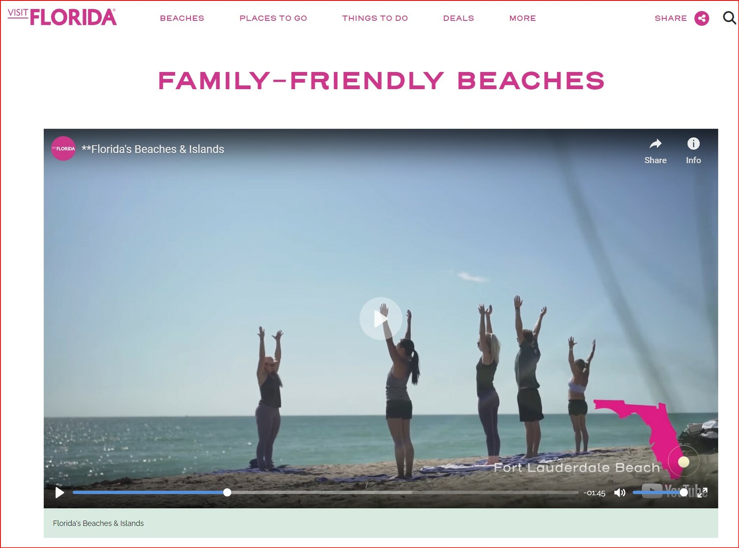The image size is (739, 548).
Task: Open the Beaches menu
Action: (x=182, y=18)
